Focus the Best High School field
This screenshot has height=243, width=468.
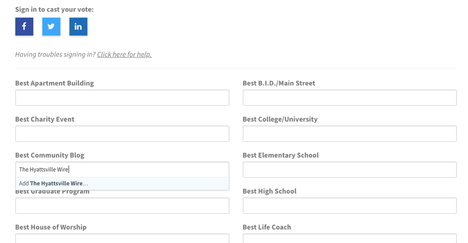pyautogui.click(x=349, y=206)
